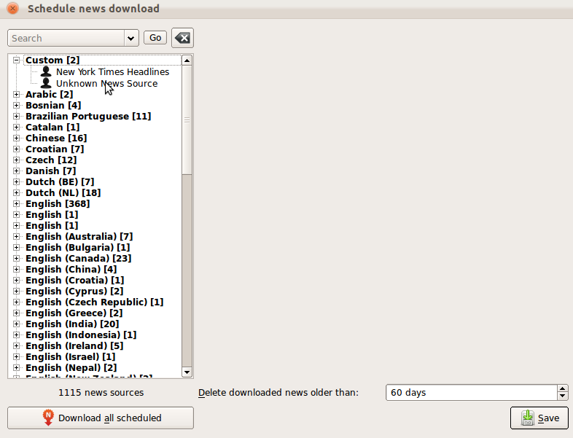Expand the English (Canada) [23] category
The height and width of the screenshot is (438, 573).
(x=16, y=259)
